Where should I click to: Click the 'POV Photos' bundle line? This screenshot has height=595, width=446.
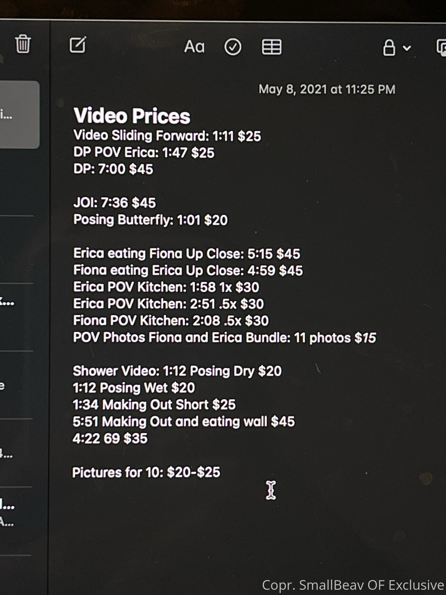(x=224, y=338)
